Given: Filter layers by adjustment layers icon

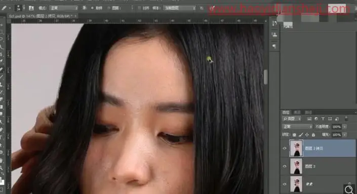Looking at the screenshot, I should click(316, 119).
